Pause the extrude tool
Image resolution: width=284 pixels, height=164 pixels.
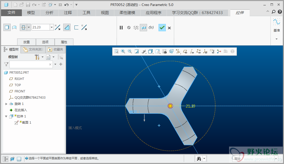coord(121,28)
